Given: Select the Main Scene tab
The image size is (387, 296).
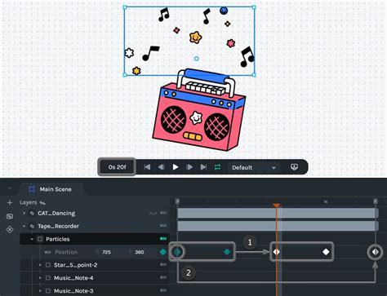Looking at the screenshot, I should [x=51, y=189].
